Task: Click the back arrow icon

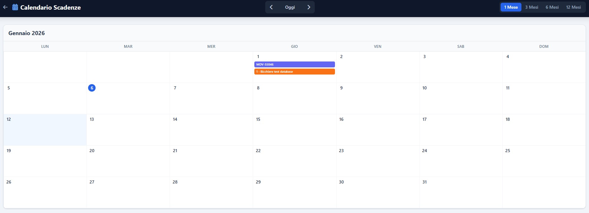Action: [x=5, y=7]
